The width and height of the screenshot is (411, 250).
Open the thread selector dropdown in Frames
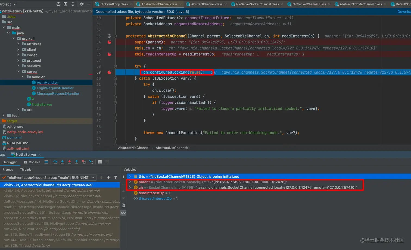tap(93, 177)
